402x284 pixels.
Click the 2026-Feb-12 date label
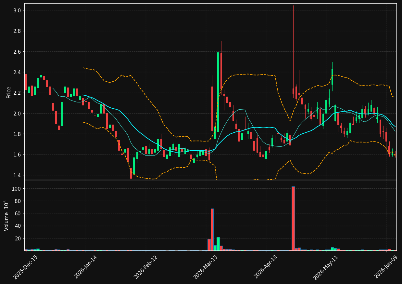145,267
